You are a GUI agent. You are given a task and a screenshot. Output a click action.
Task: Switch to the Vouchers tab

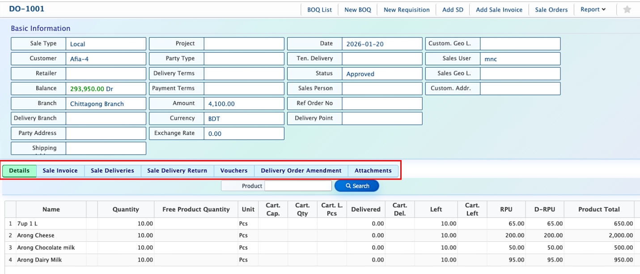(x=234, y=171)
